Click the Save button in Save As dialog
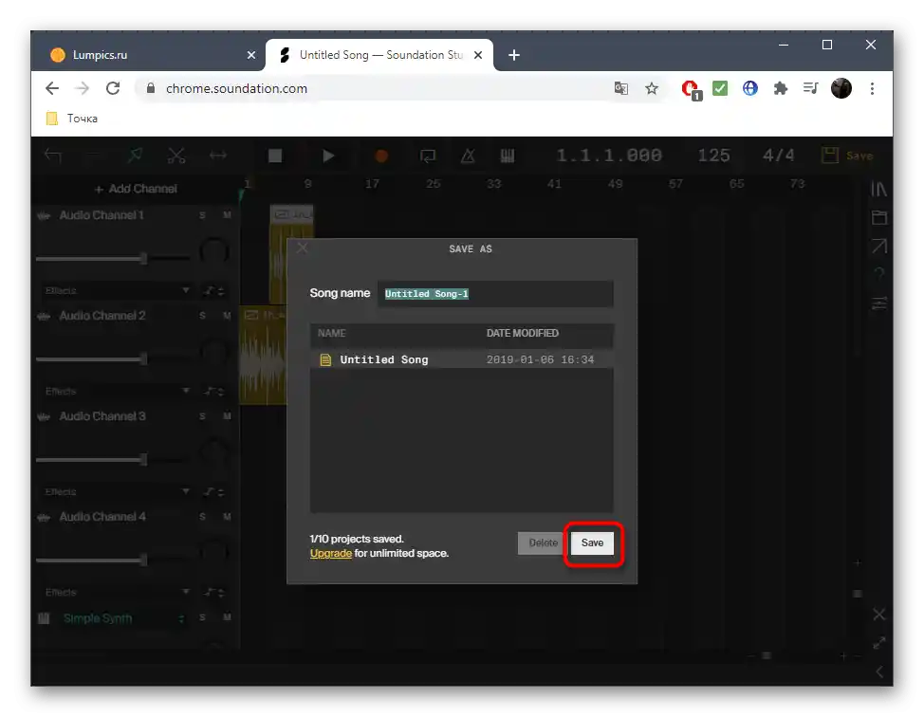 [592, 542]
